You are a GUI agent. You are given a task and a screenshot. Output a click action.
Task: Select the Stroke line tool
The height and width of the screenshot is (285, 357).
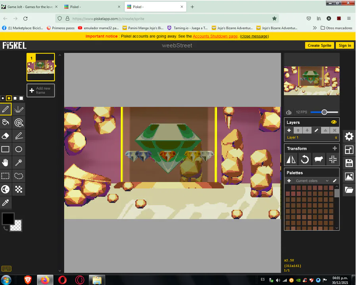[19, 136]
